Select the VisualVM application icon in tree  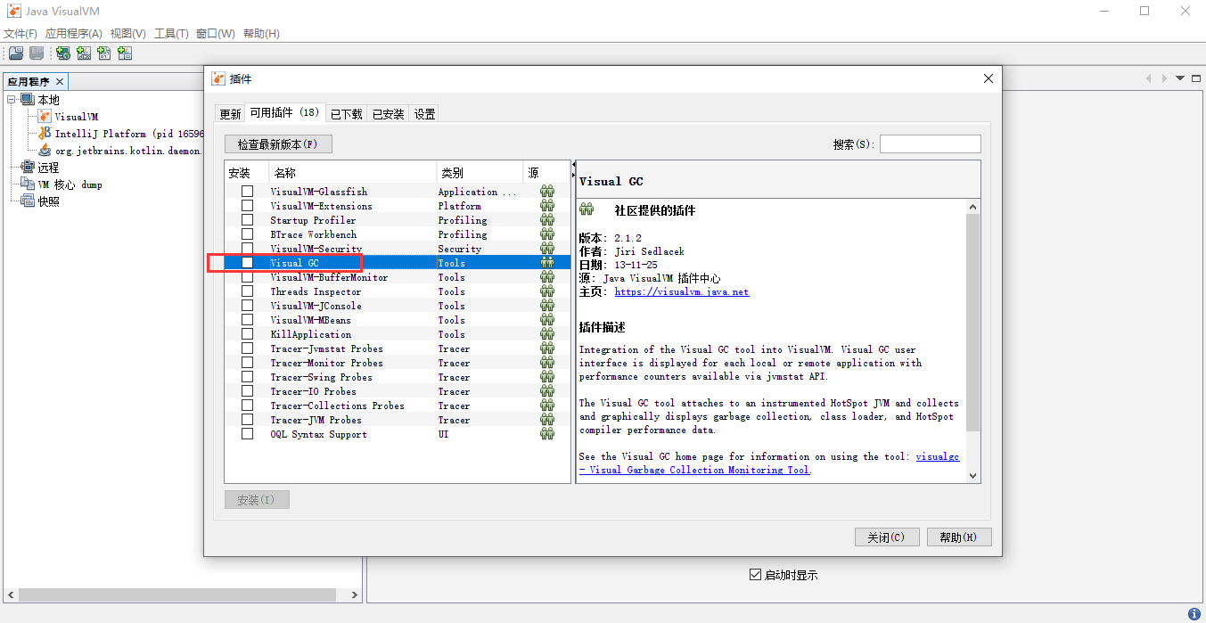point(45,117)
